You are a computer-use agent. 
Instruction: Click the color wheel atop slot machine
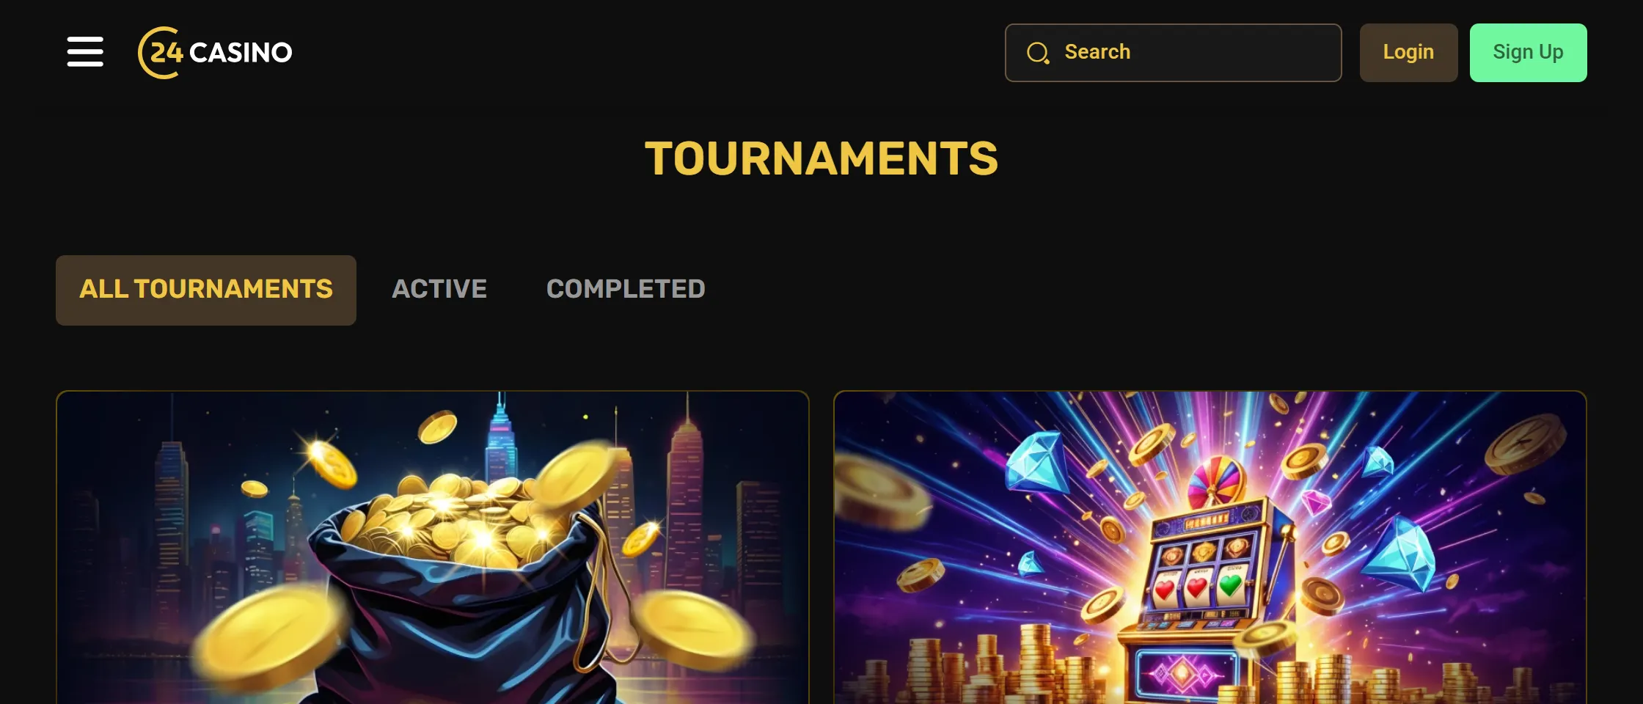(x=1218, y=480)
